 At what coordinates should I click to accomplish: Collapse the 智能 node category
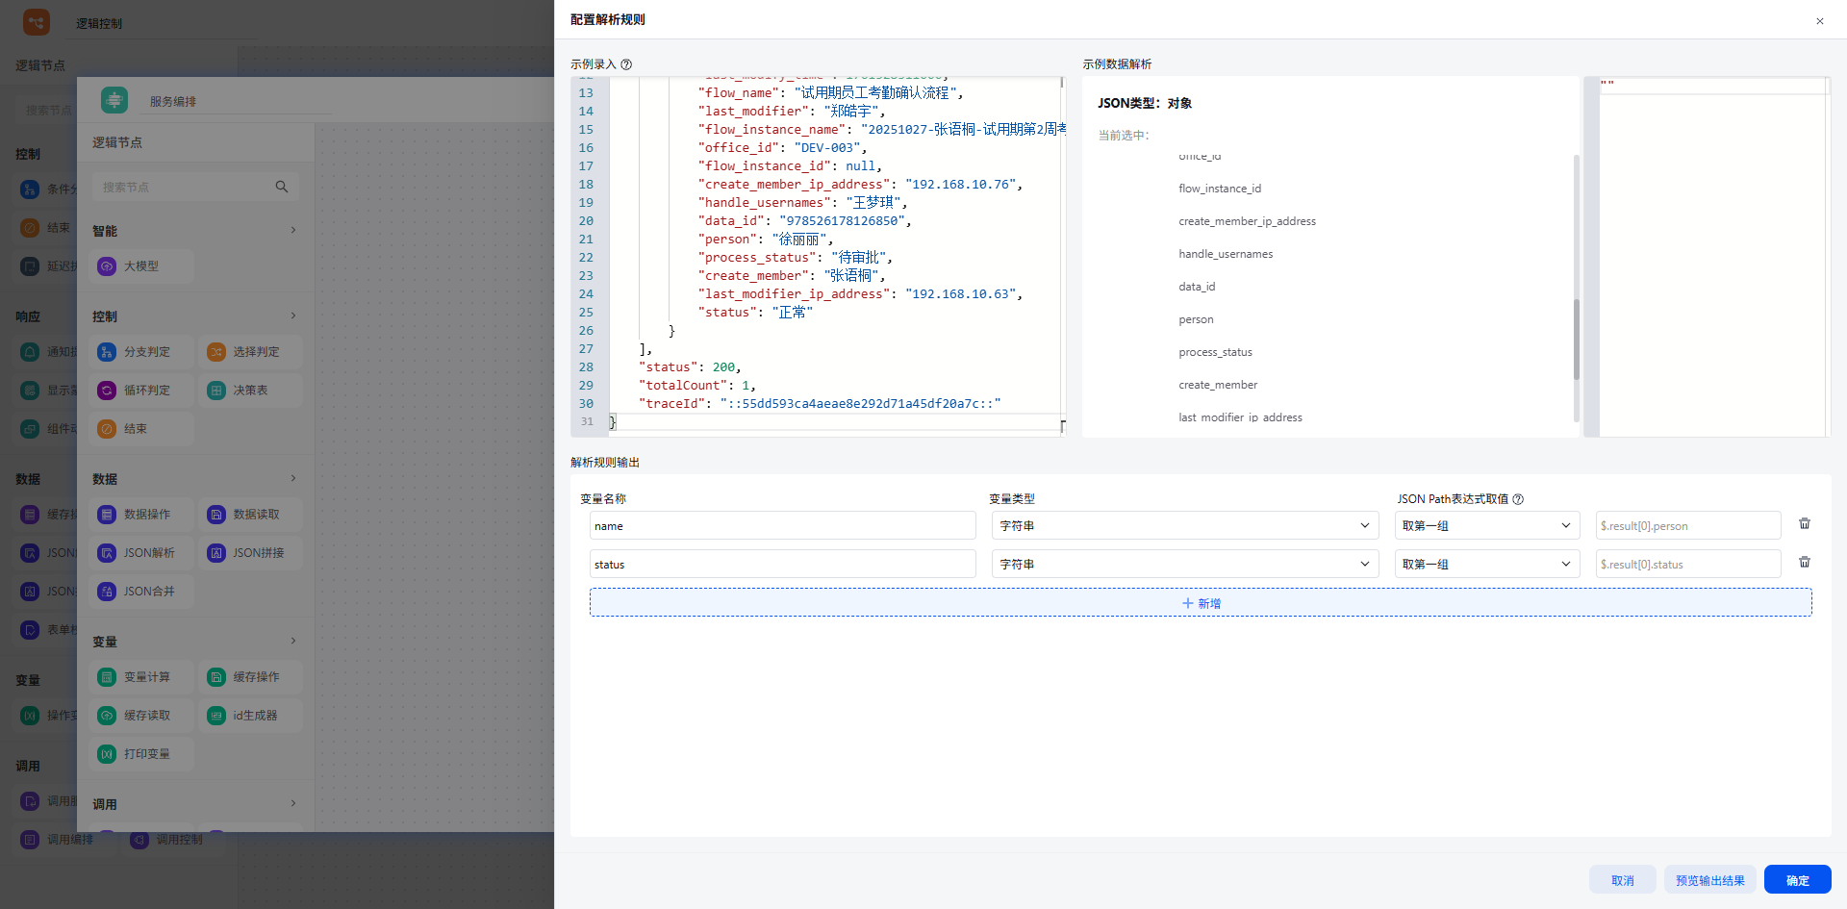click(293, 230)
